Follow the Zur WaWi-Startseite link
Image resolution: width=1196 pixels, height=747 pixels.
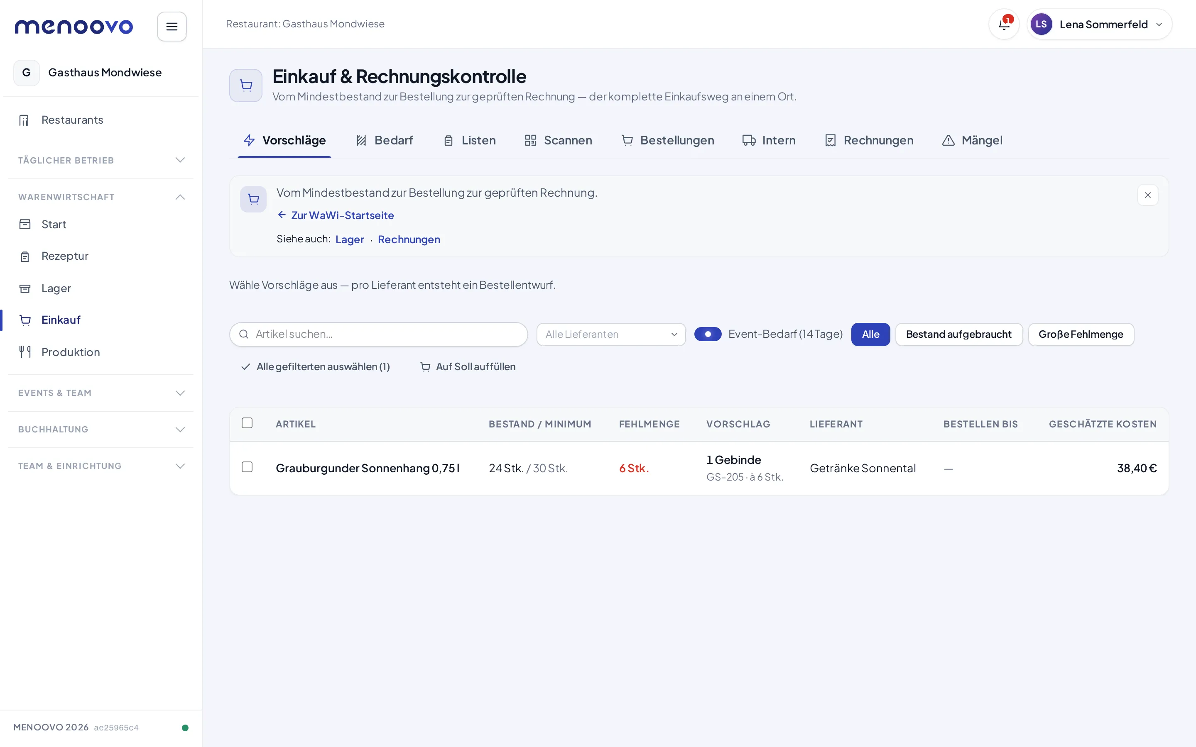pos(336,215)
